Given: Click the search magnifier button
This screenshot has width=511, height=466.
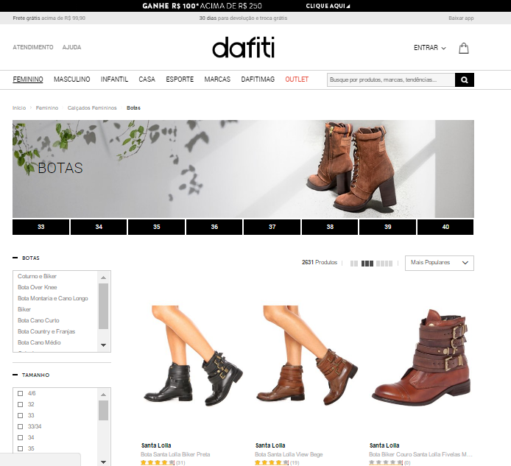Looking at the screenshot, I should (x=464, y=80).
